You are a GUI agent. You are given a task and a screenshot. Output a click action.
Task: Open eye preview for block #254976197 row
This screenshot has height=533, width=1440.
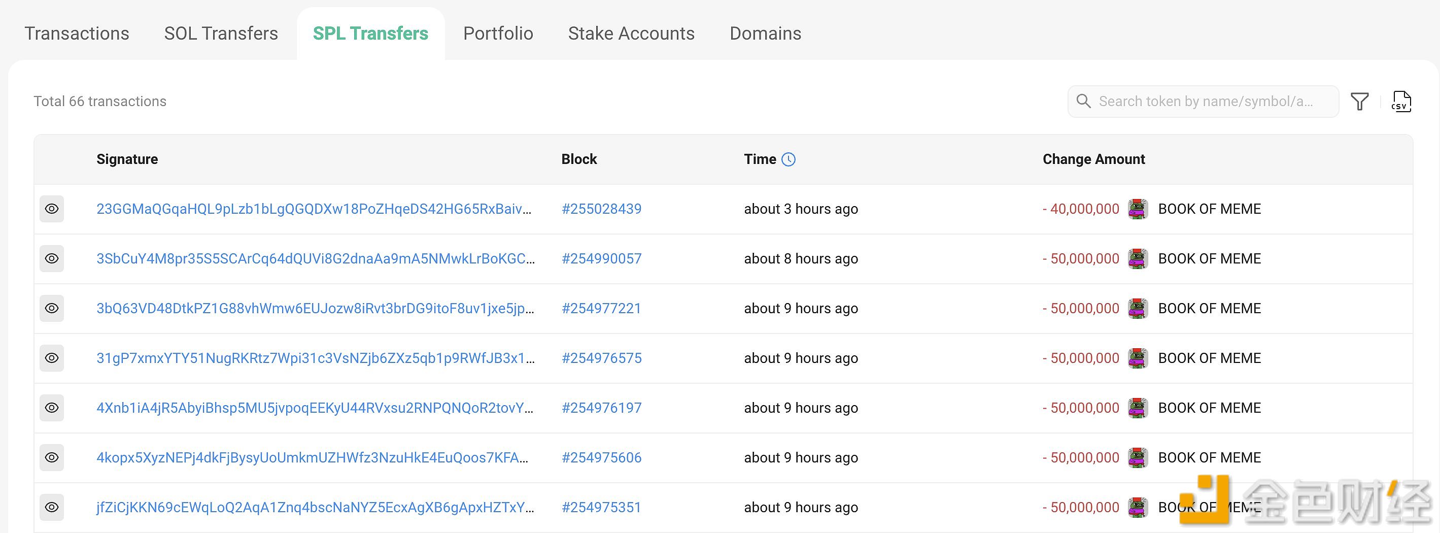pos(52,408)
